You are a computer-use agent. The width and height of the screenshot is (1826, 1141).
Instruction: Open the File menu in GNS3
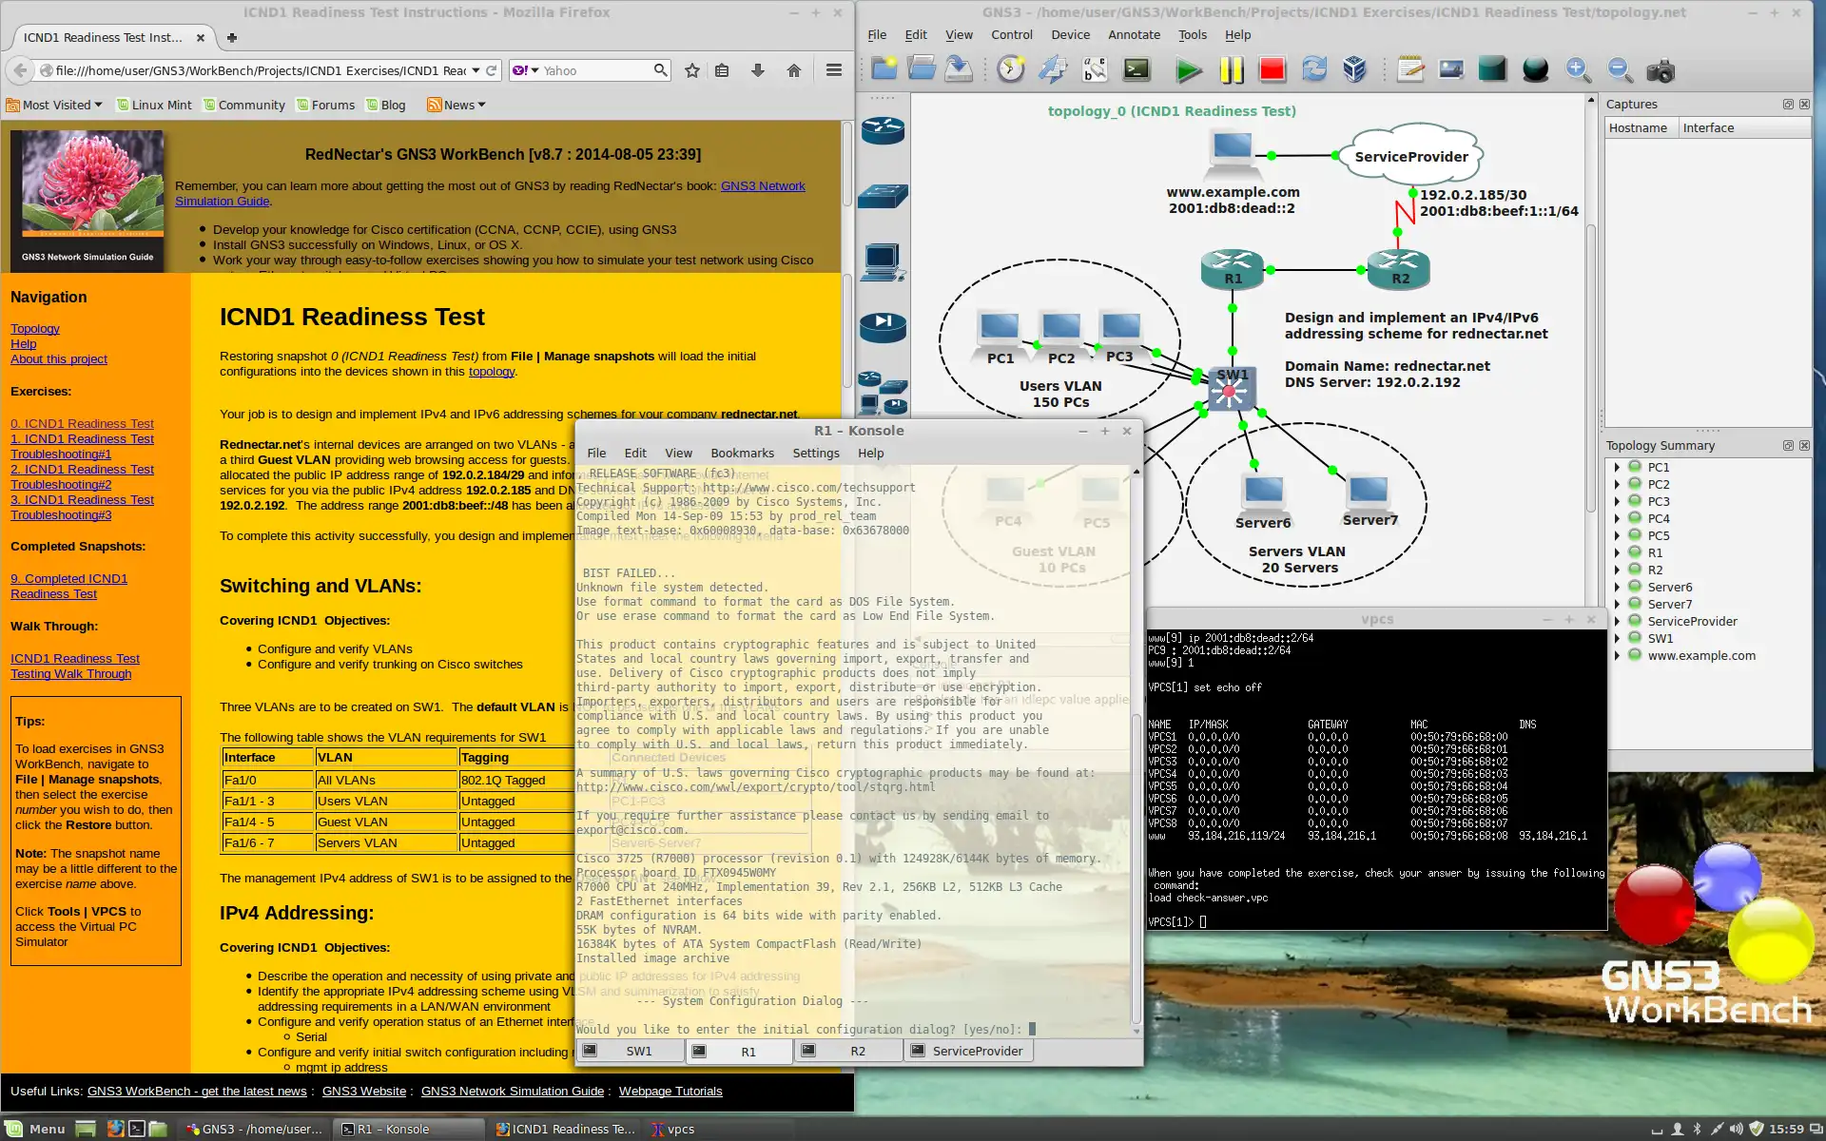(877, 35)
